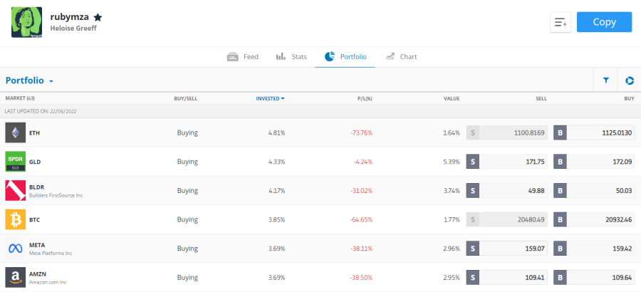
Task: Click the Meta Platforms logo icon
Action: pos(16,249)
